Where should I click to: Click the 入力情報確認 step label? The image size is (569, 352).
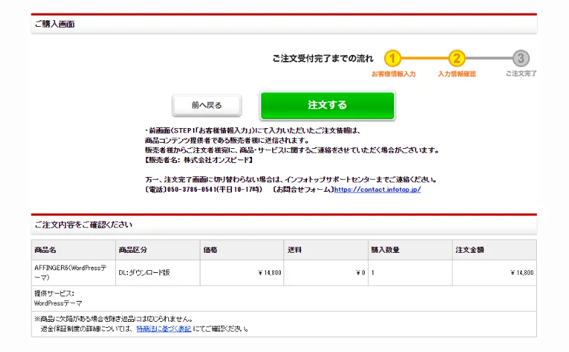[x=456, y=74]
